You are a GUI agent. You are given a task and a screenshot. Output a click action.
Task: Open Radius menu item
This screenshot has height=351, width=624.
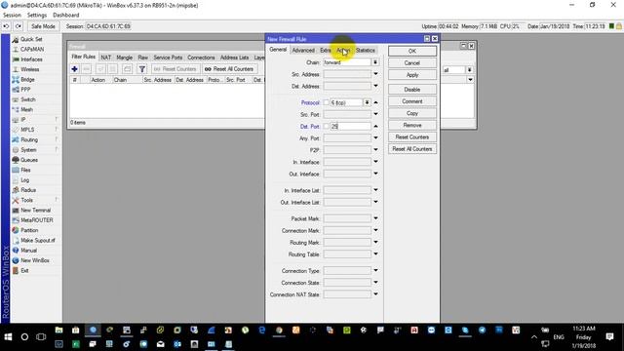coord(28,190)
